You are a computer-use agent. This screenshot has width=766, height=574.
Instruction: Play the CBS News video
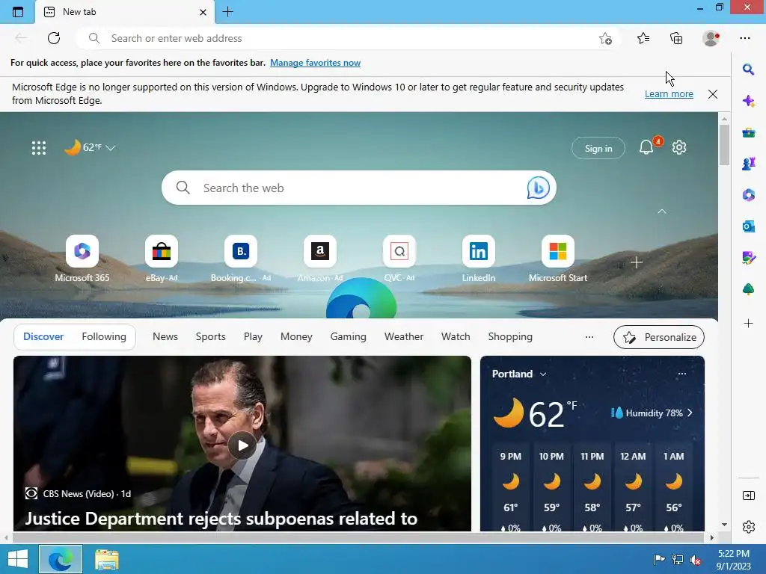(x=242, y=445)
